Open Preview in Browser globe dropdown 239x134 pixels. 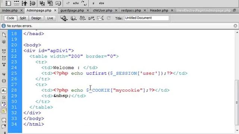point(73,18)
